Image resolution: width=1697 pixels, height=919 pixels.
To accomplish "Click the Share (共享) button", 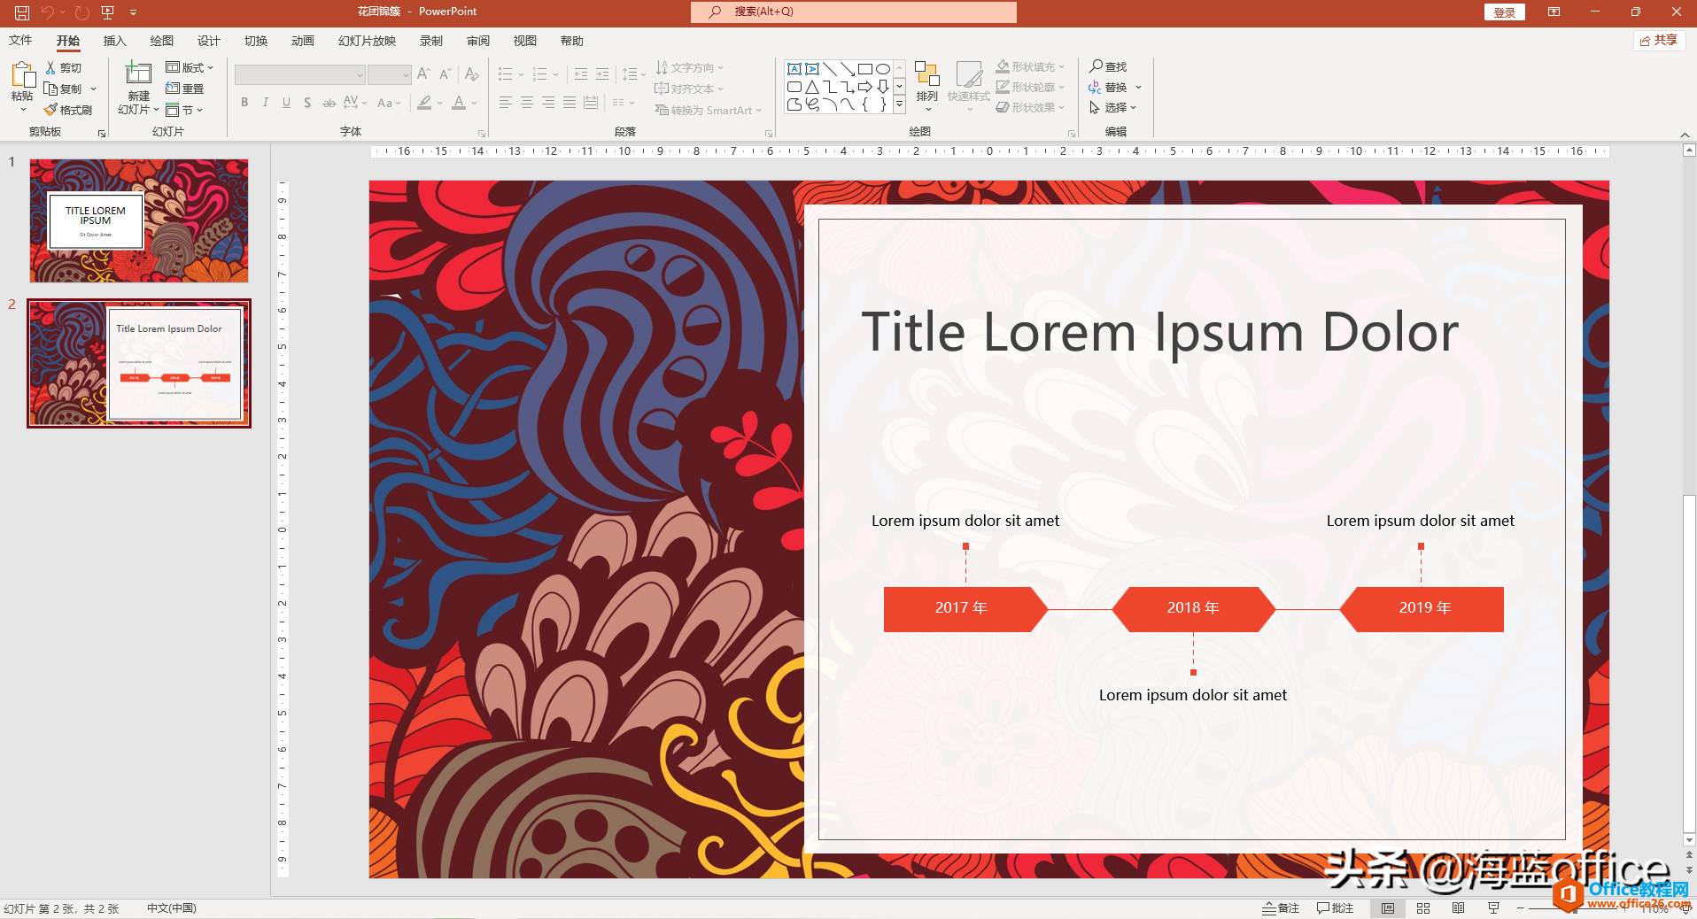I will [1659, 41].
